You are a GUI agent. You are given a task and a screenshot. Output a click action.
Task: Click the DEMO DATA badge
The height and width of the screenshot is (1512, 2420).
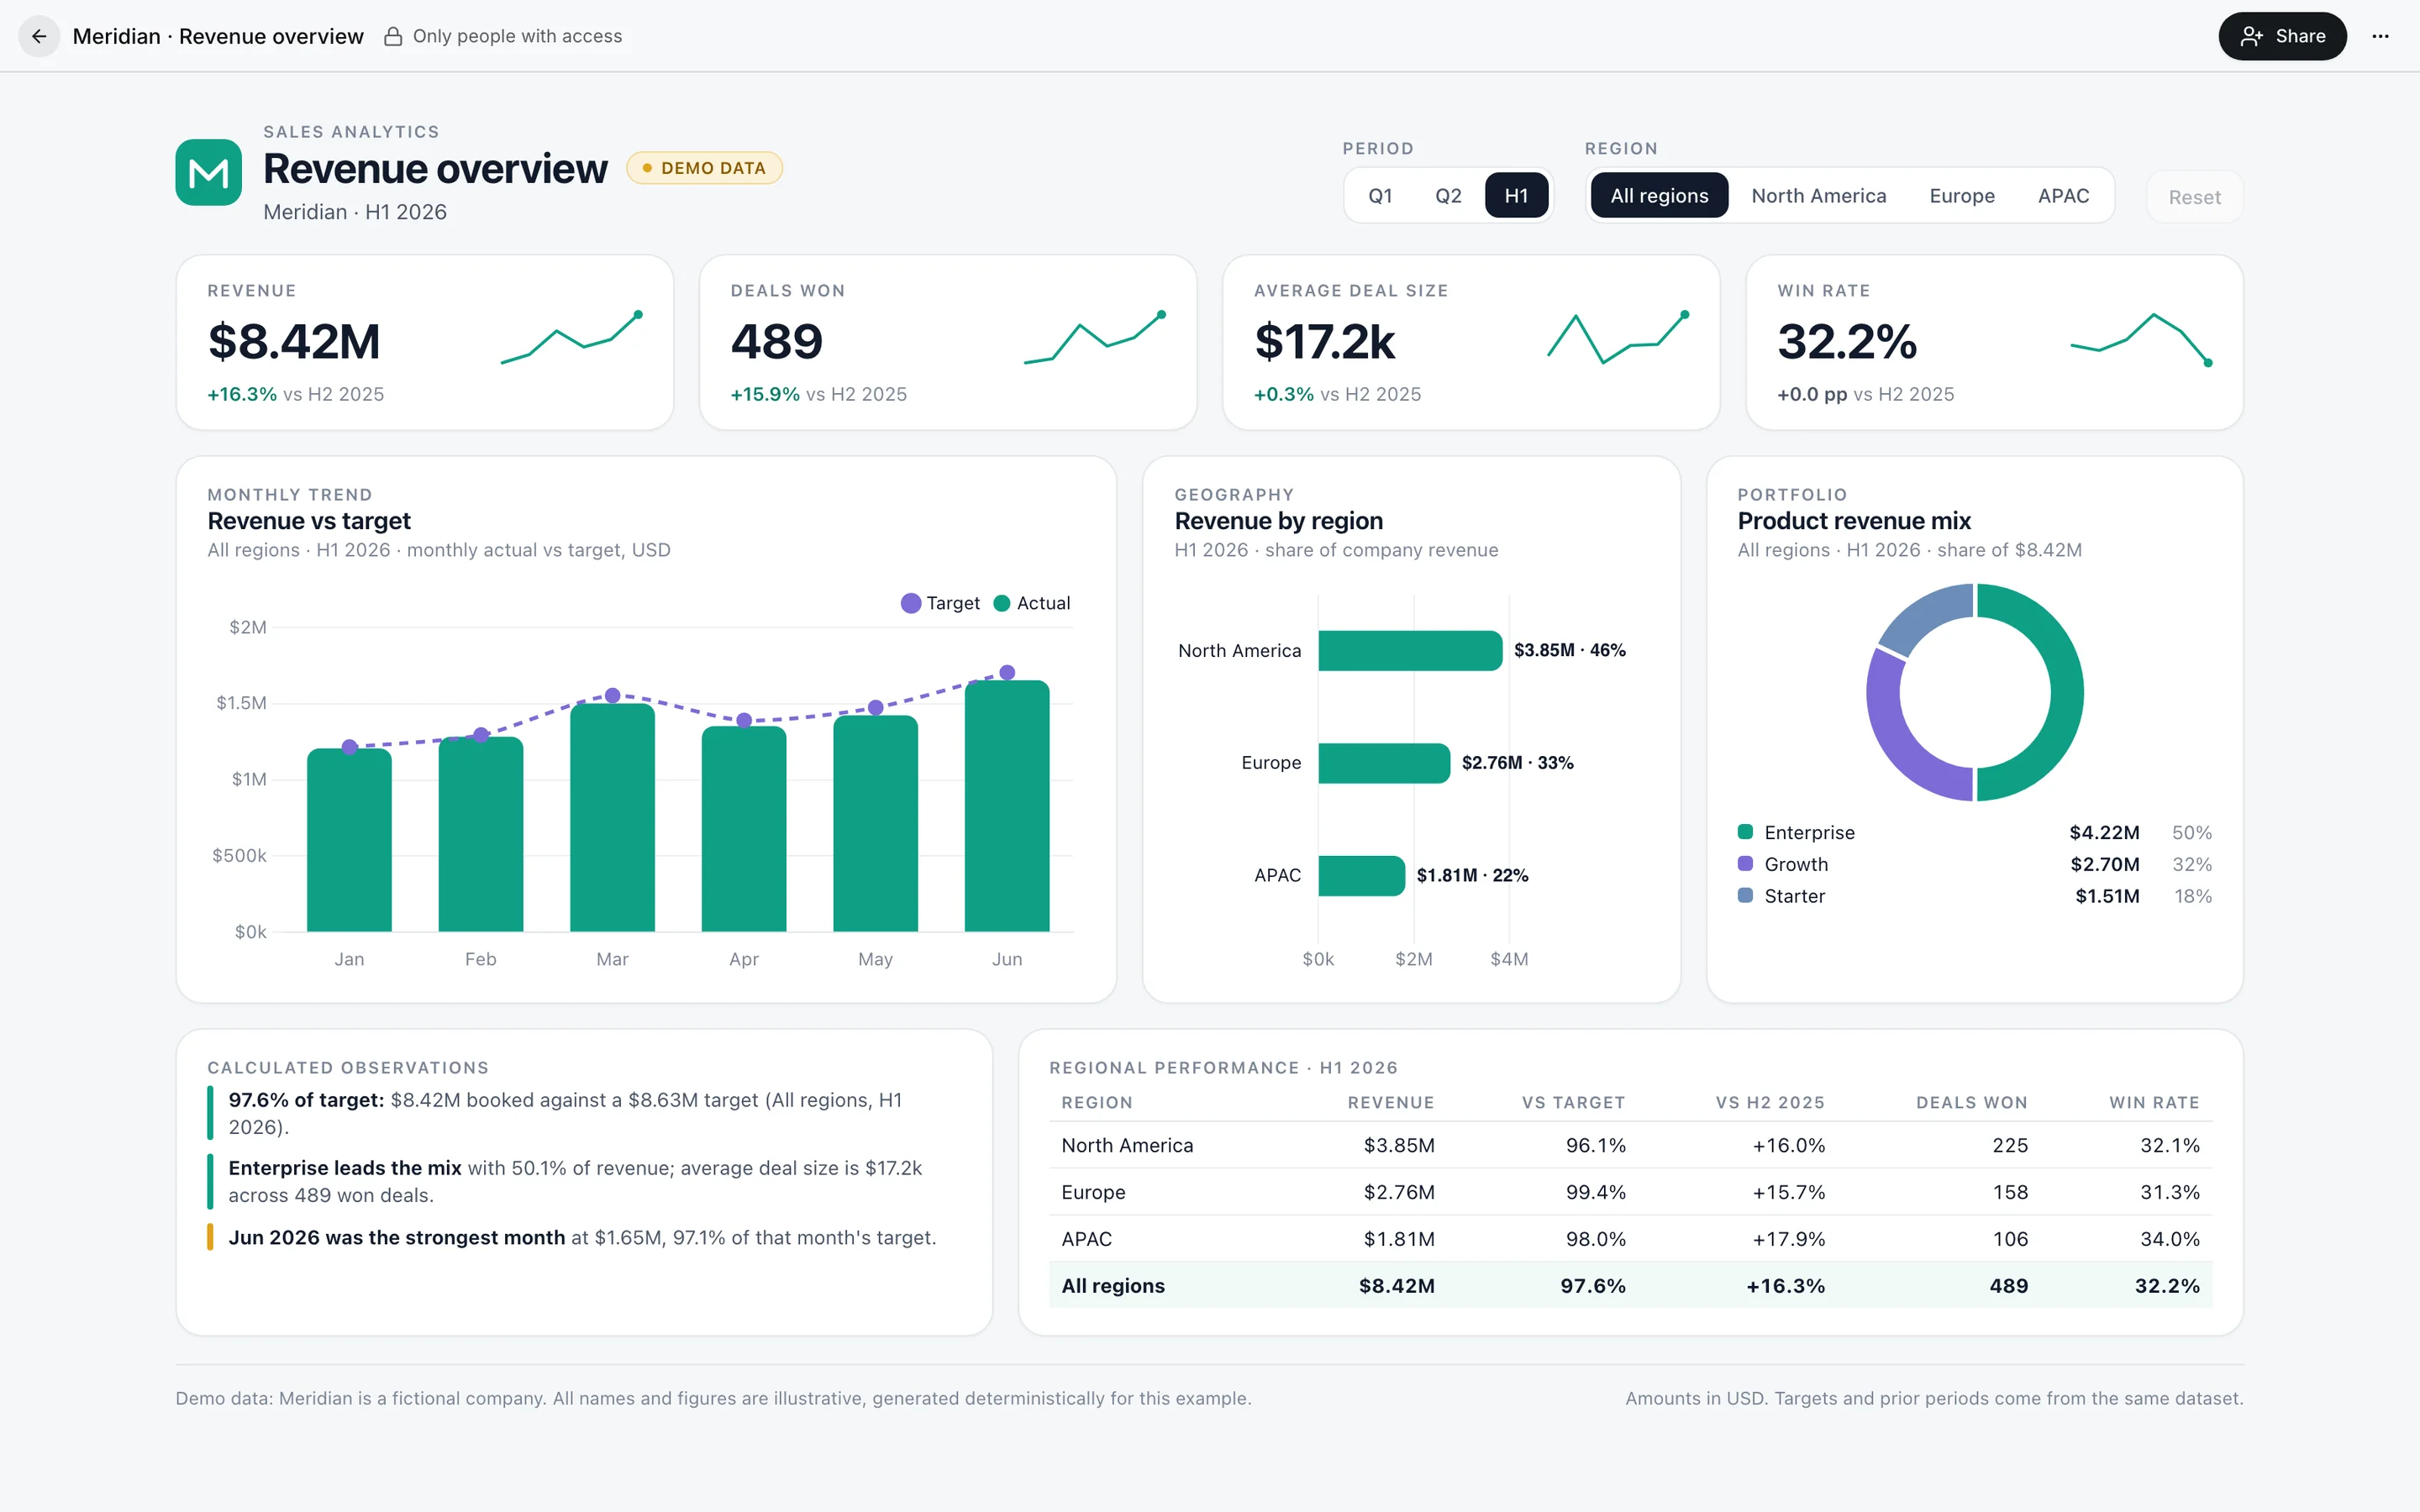pos(704,168)
